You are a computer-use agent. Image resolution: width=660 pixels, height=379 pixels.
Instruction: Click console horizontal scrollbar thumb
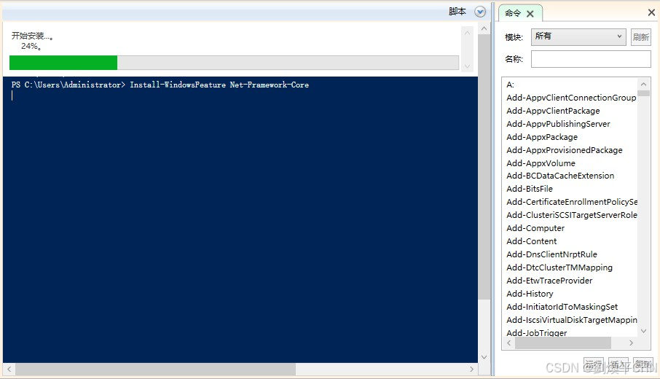coord(155,369)
